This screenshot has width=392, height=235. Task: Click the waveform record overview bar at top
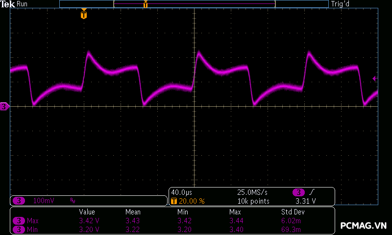click(194, 4)
